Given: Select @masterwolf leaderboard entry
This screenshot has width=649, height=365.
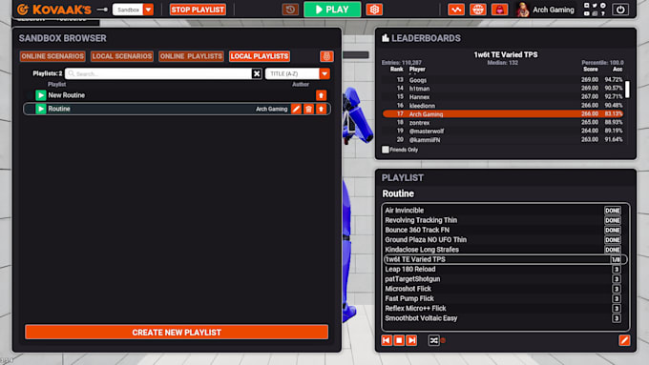Looking at the screenshot, I should (503, 131).
